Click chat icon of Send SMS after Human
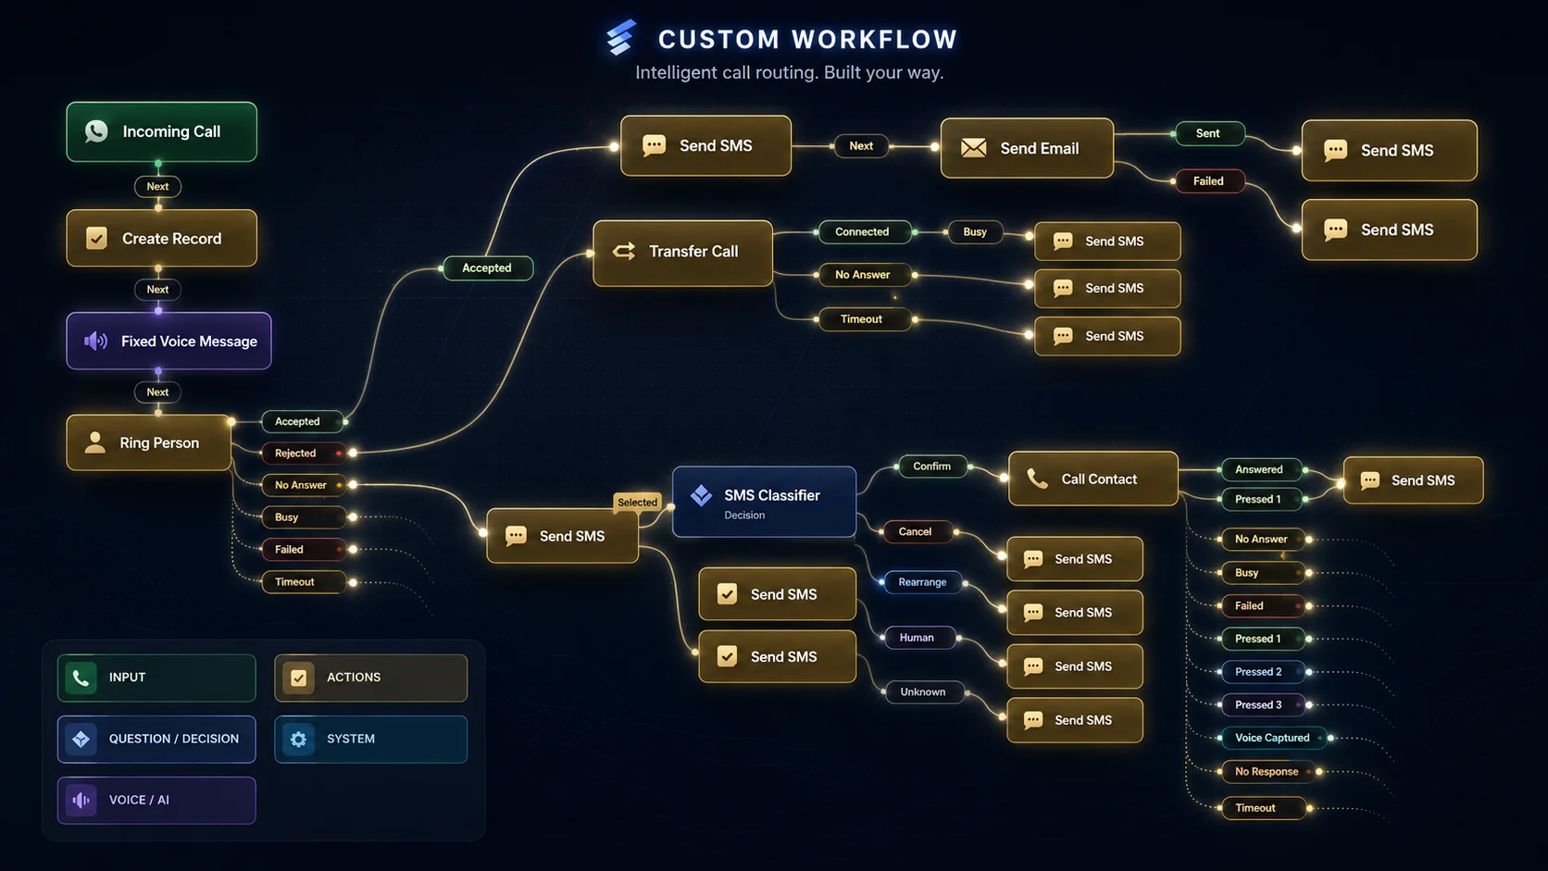The image size is (1548, 871). pos(1033,666)
